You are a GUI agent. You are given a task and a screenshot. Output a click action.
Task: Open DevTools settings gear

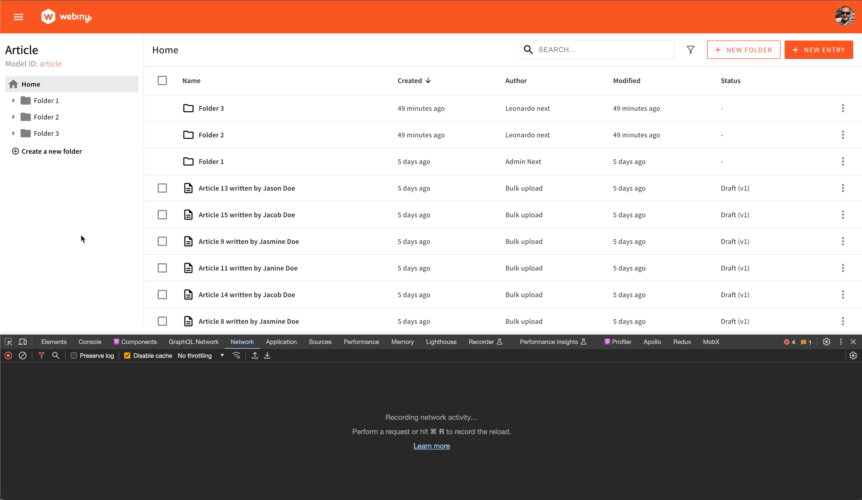826,342
